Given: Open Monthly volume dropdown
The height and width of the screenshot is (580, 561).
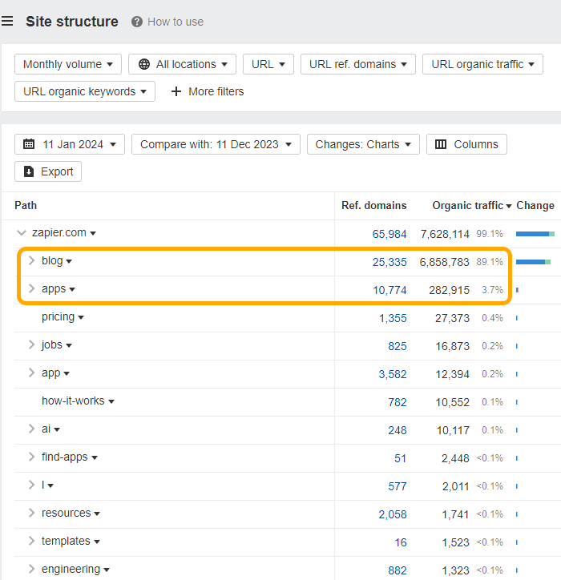Looking at the screenshot, I should (x=68, y=64).
